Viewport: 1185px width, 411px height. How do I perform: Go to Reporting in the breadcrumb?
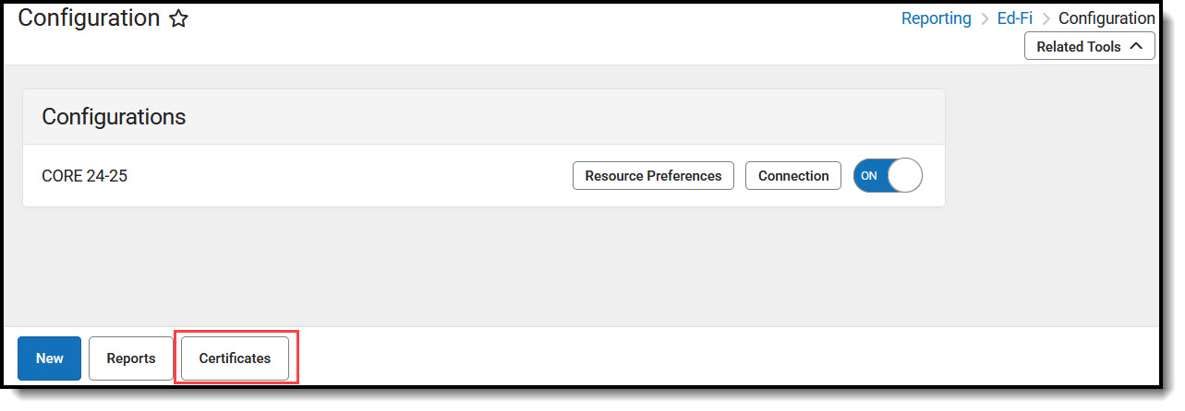(x=936, y=18)
